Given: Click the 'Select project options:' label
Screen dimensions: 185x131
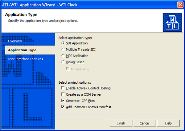Looking at the screenshot, I should click(75, 82).
